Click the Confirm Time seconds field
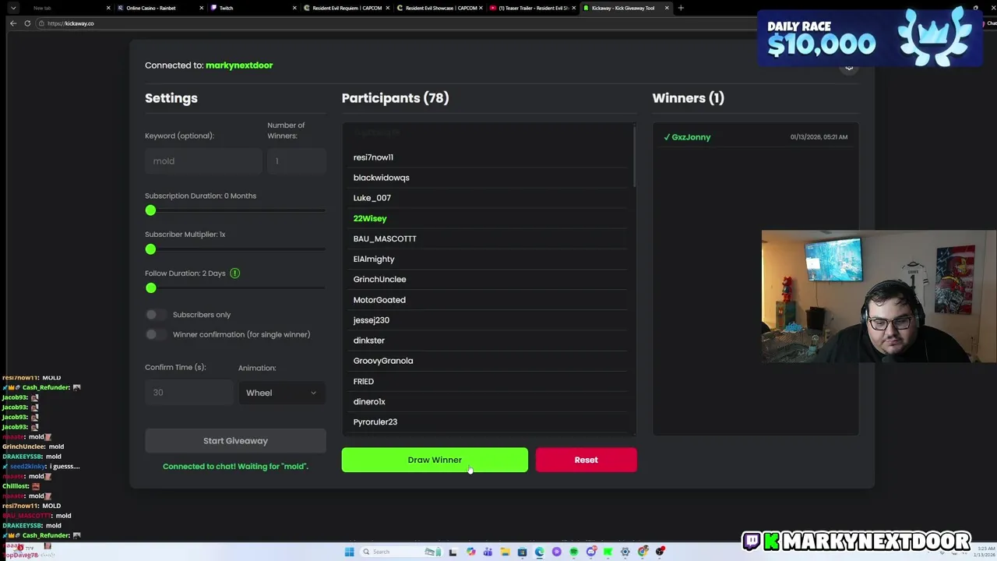This screenshot has height=561, width=997. tap(189, 393)
